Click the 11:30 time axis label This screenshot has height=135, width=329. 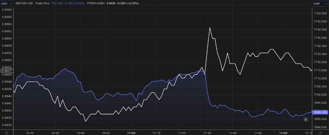(x=207, y=133)
